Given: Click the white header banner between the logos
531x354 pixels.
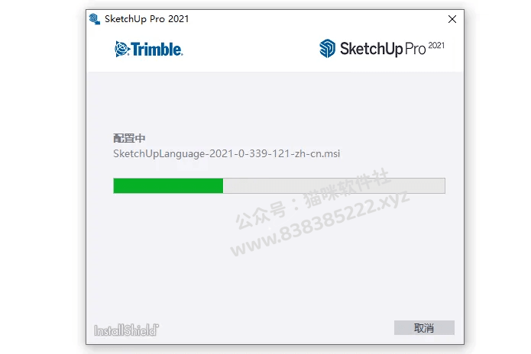Looking at the screenshot, I should [251, 50].
